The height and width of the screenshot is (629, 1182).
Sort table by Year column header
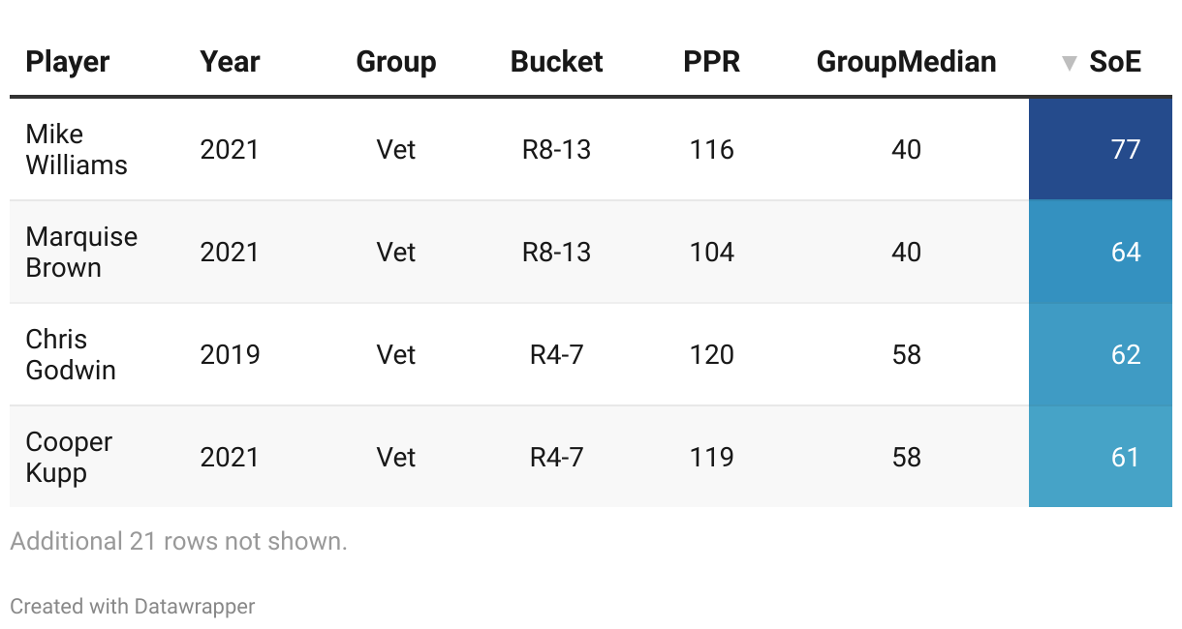tap(231, 62)
